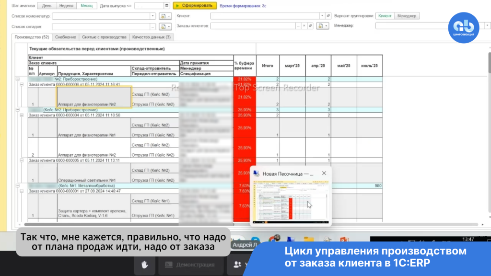491x276 pixels.
Task: Click the Заказы клиентов input field
Action: (253, 26)
